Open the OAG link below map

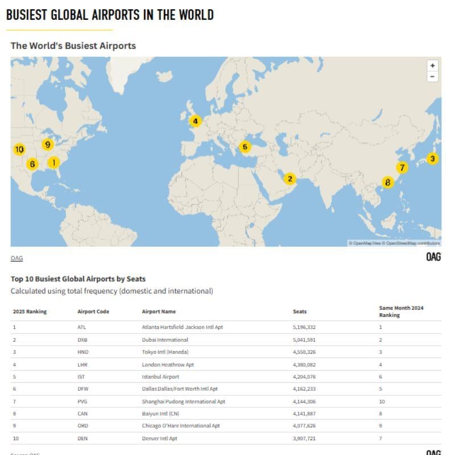[x=16, y=258]
